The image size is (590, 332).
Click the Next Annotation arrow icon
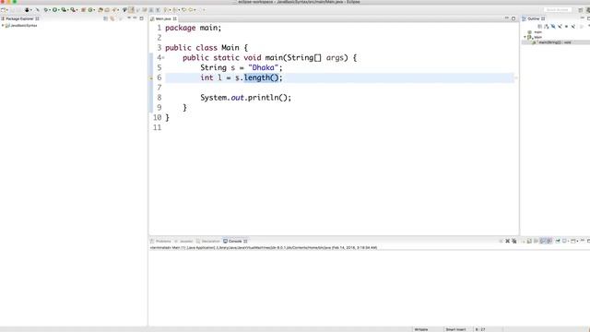pos(165,10)
